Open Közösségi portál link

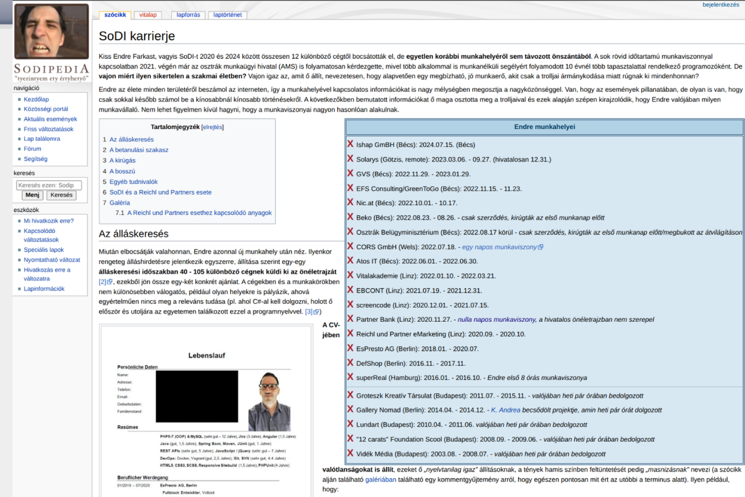pos(46,109)
